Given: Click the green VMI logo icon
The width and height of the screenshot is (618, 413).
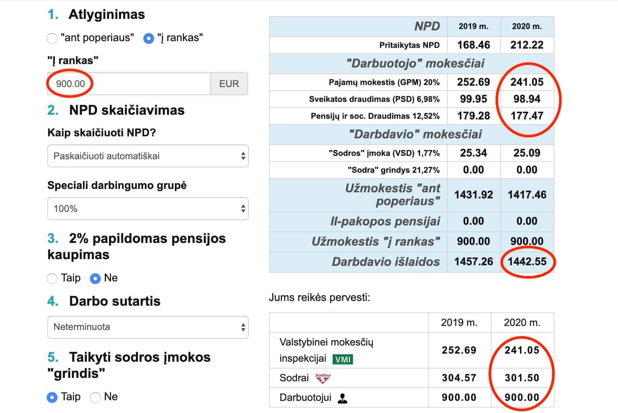Looking at the screenshot, I should pyautogui.click(x=343, y=359).
